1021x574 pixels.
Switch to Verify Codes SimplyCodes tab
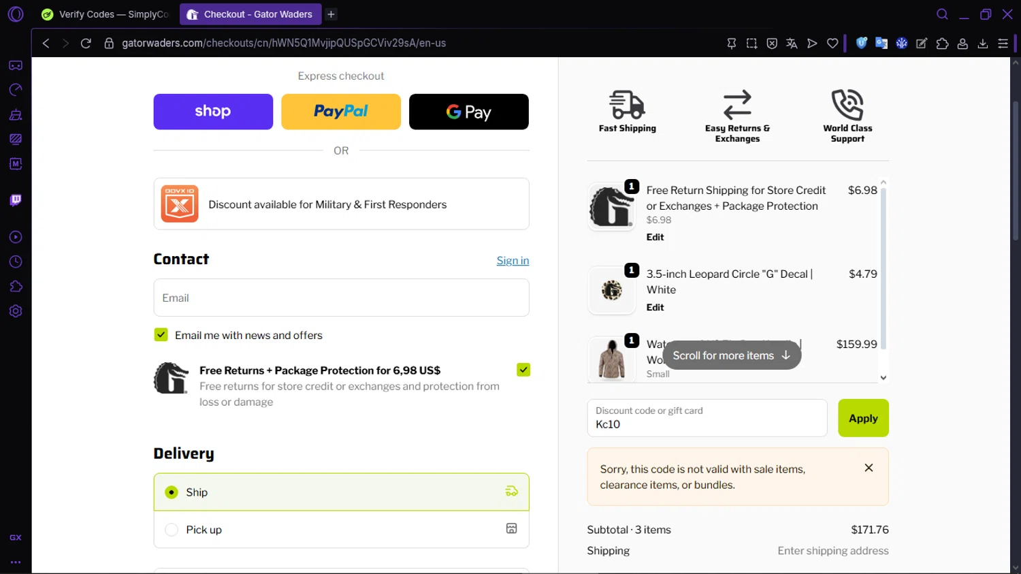tap(106, 14)
